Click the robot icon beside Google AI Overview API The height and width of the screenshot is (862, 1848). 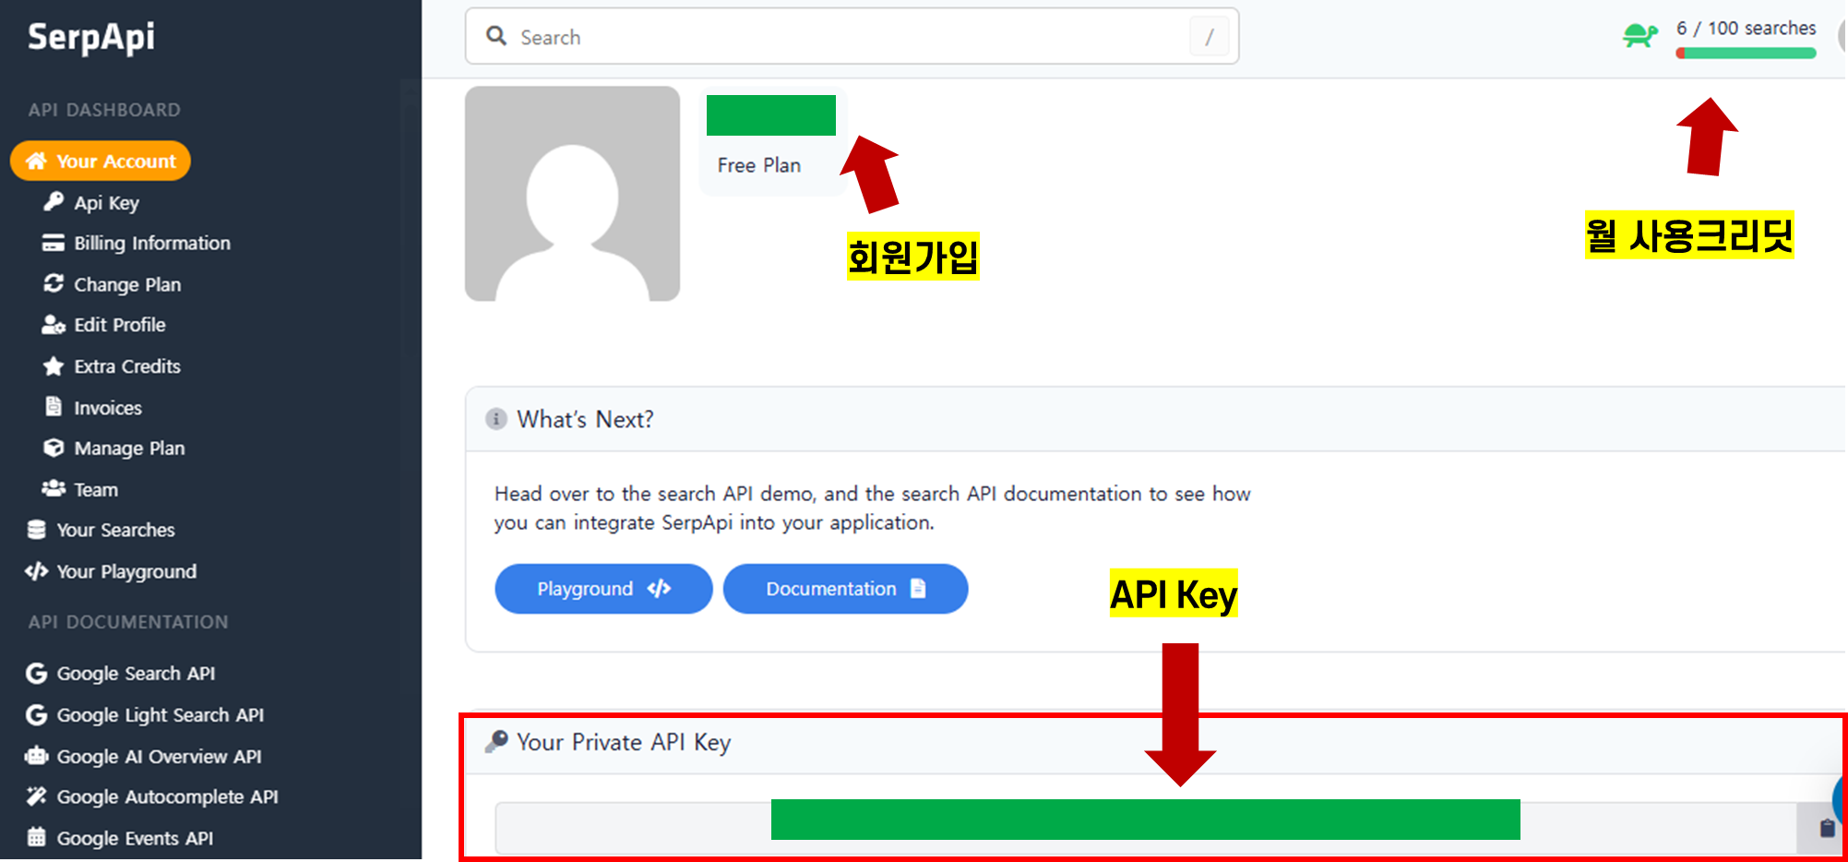point(37,756)
